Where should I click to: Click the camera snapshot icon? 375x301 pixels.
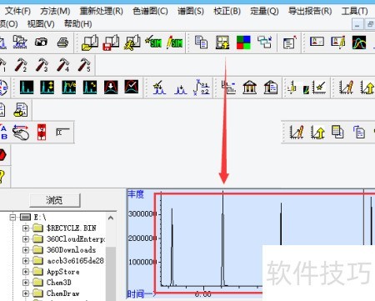pyautogui.click(x=41, y=43)
